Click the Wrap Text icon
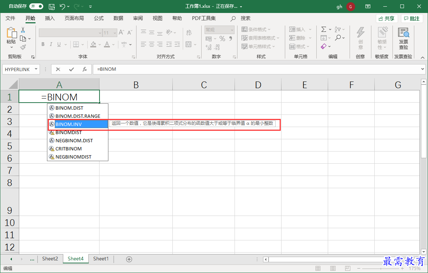This screenshot has width=428, height=273. click(x=189, y=33)
